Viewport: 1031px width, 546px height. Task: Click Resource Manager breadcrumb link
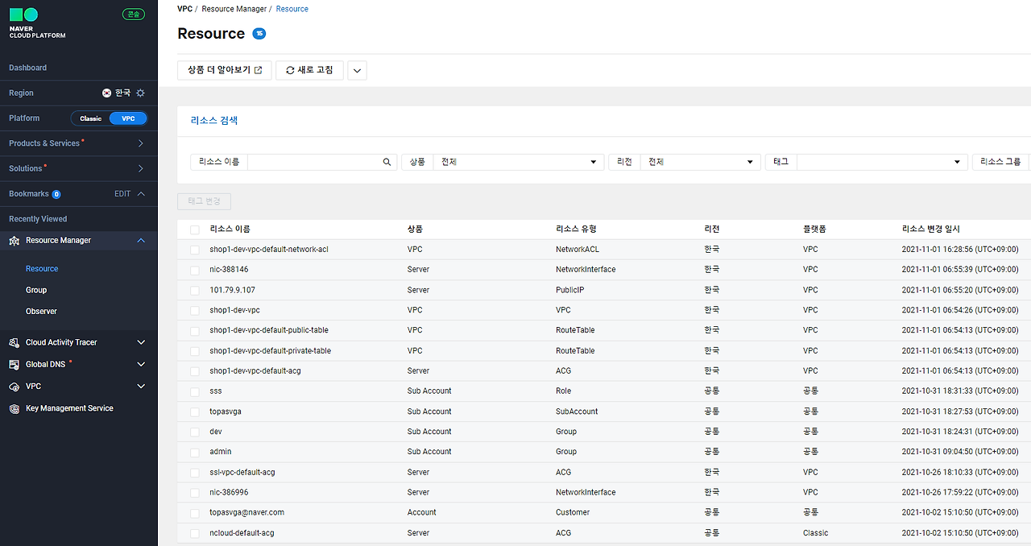click(x=234, y=9)
